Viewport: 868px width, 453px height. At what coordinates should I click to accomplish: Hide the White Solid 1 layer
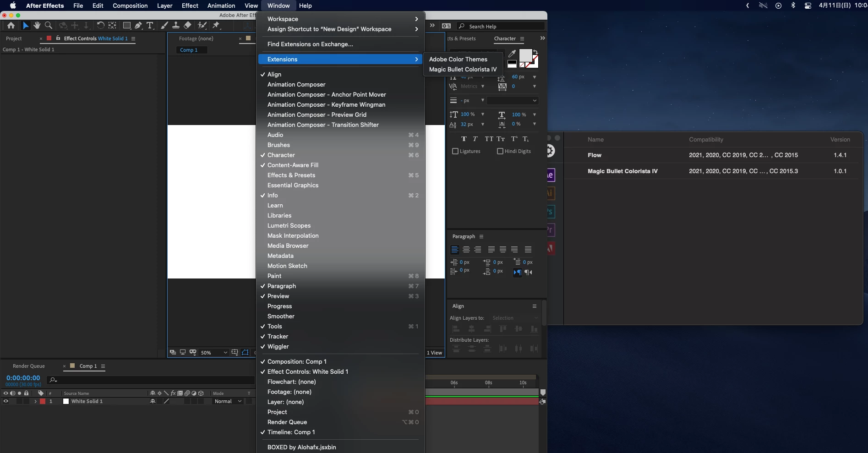[6, 401]
